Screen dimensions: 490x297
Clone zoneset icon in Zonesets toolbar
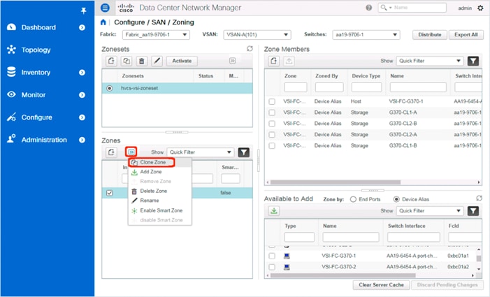tap(127, 61)
